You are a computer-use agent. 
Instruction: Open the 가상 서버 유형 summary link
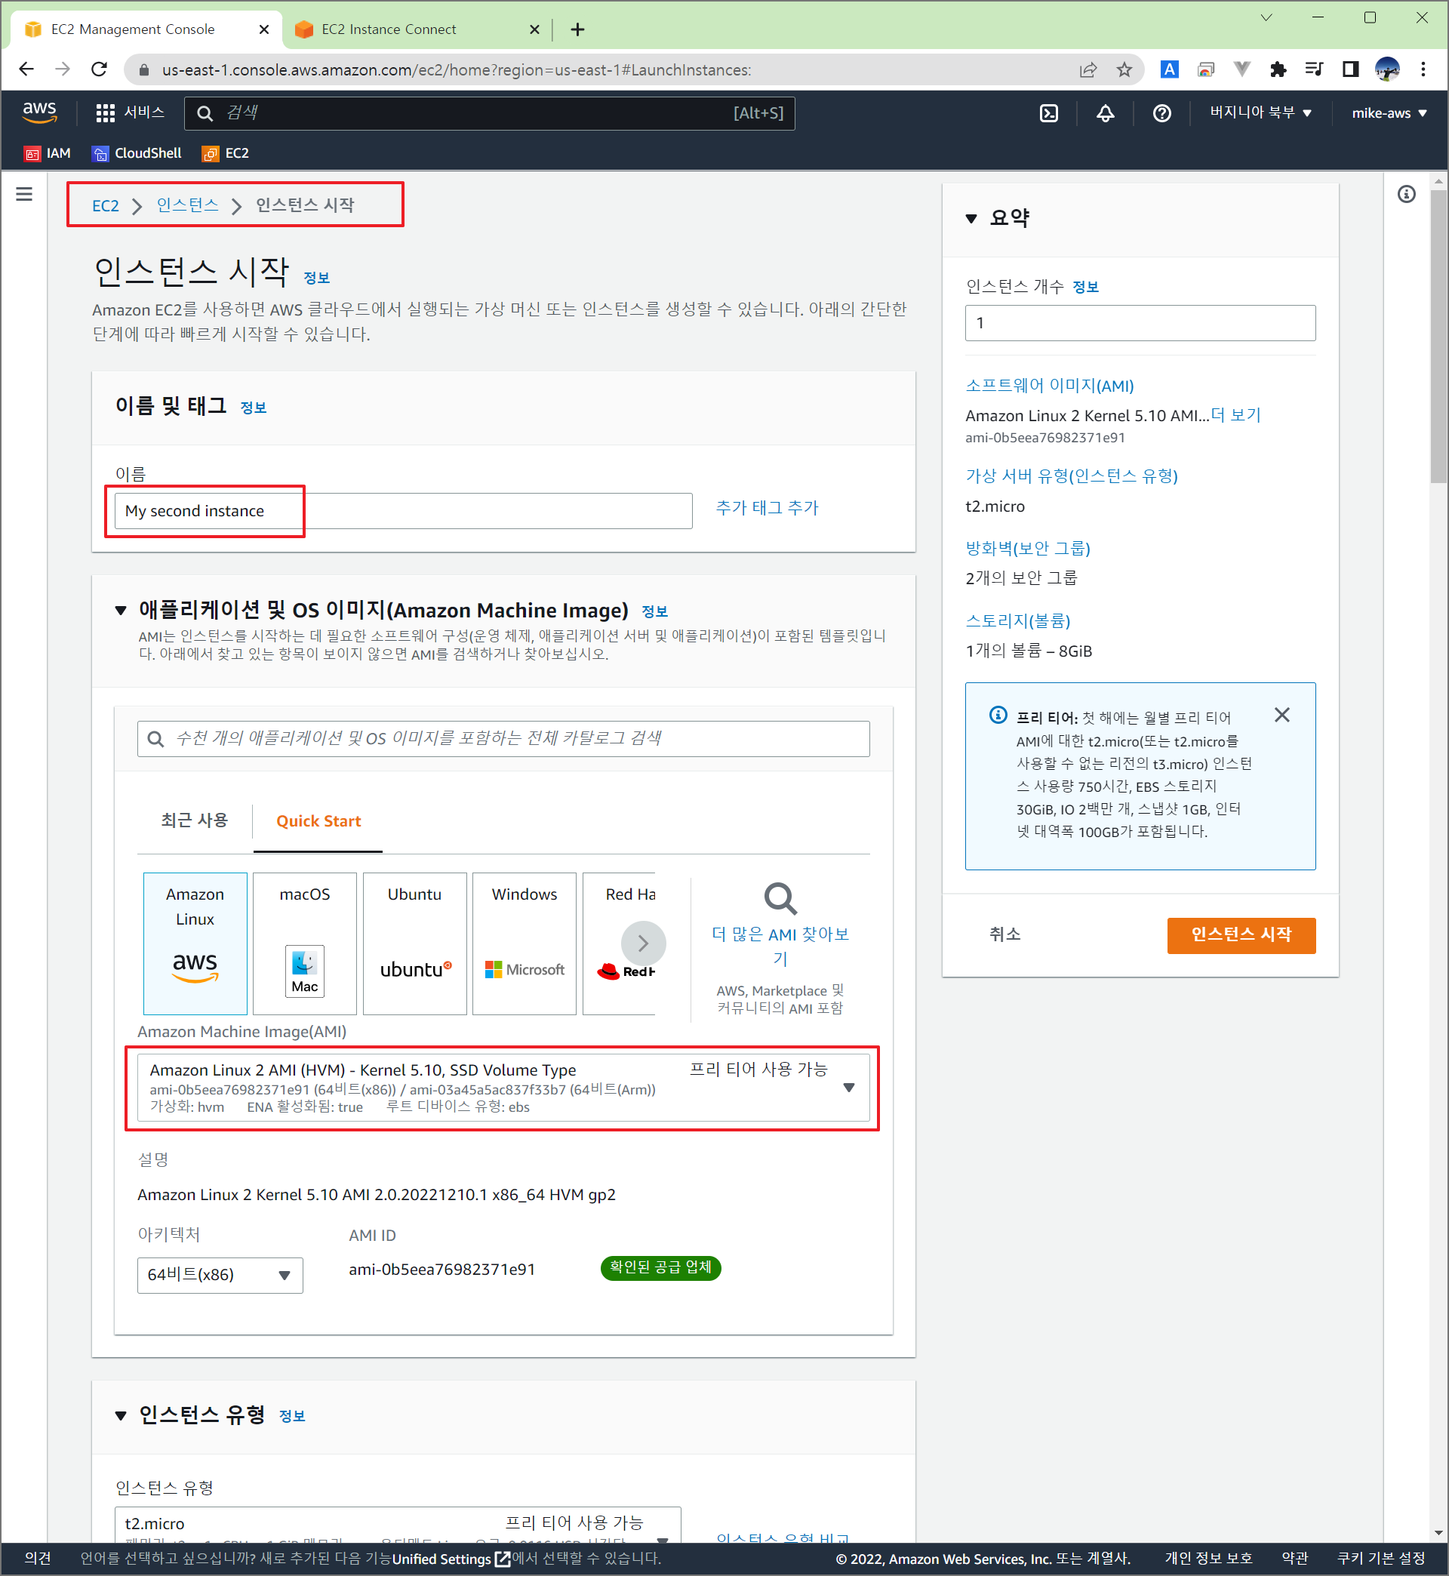point(1071,476)
